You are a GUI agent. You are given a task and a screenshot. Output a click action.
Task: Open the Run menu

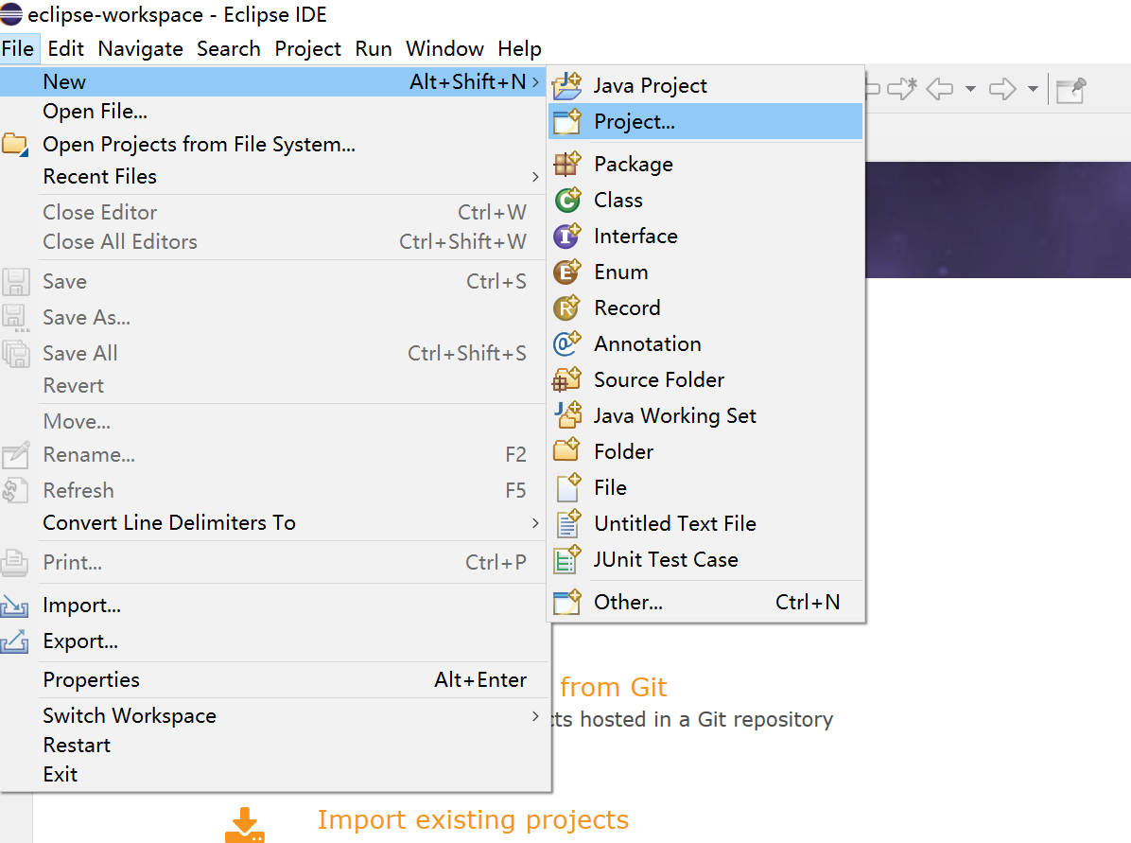[x=374, y=48]
